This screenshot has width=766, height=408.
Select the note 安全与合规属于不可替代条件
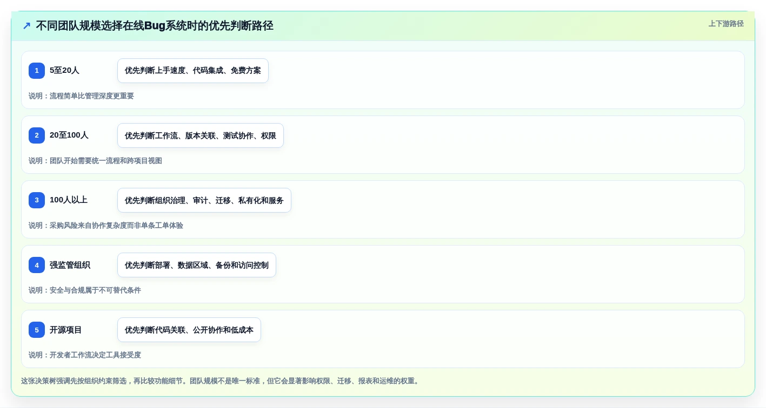[x=95, y=290]
